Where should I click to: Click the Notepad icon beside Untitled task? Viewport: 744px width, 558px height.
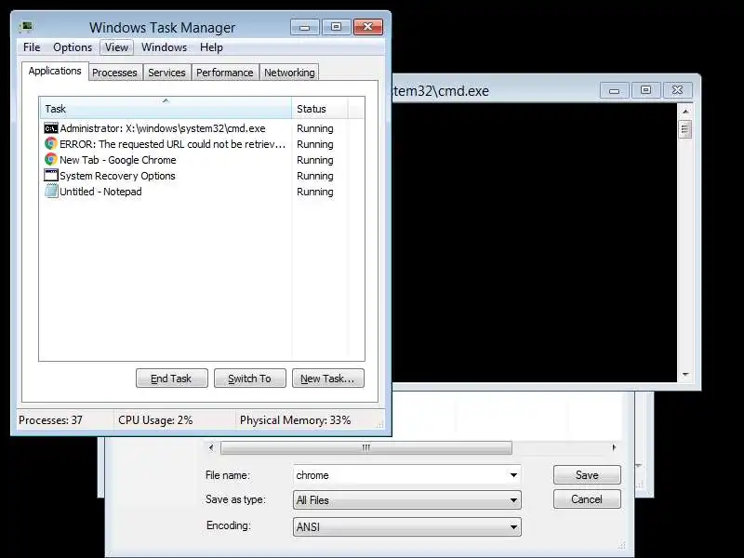pyautogui.click(x=51, y=192)
